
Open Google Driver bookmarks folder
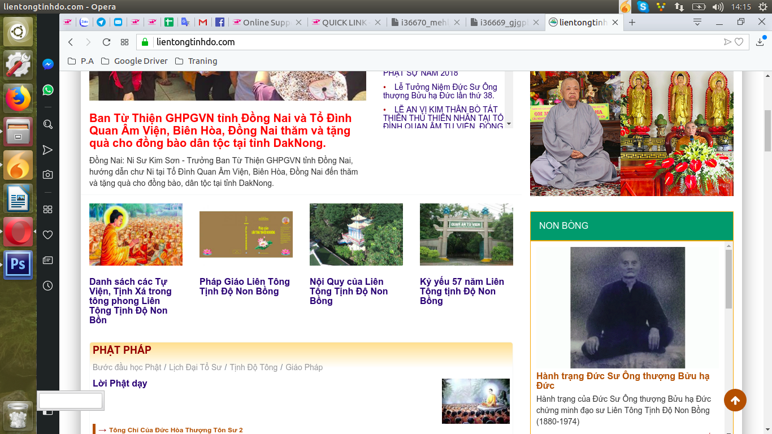click(134, 61)
